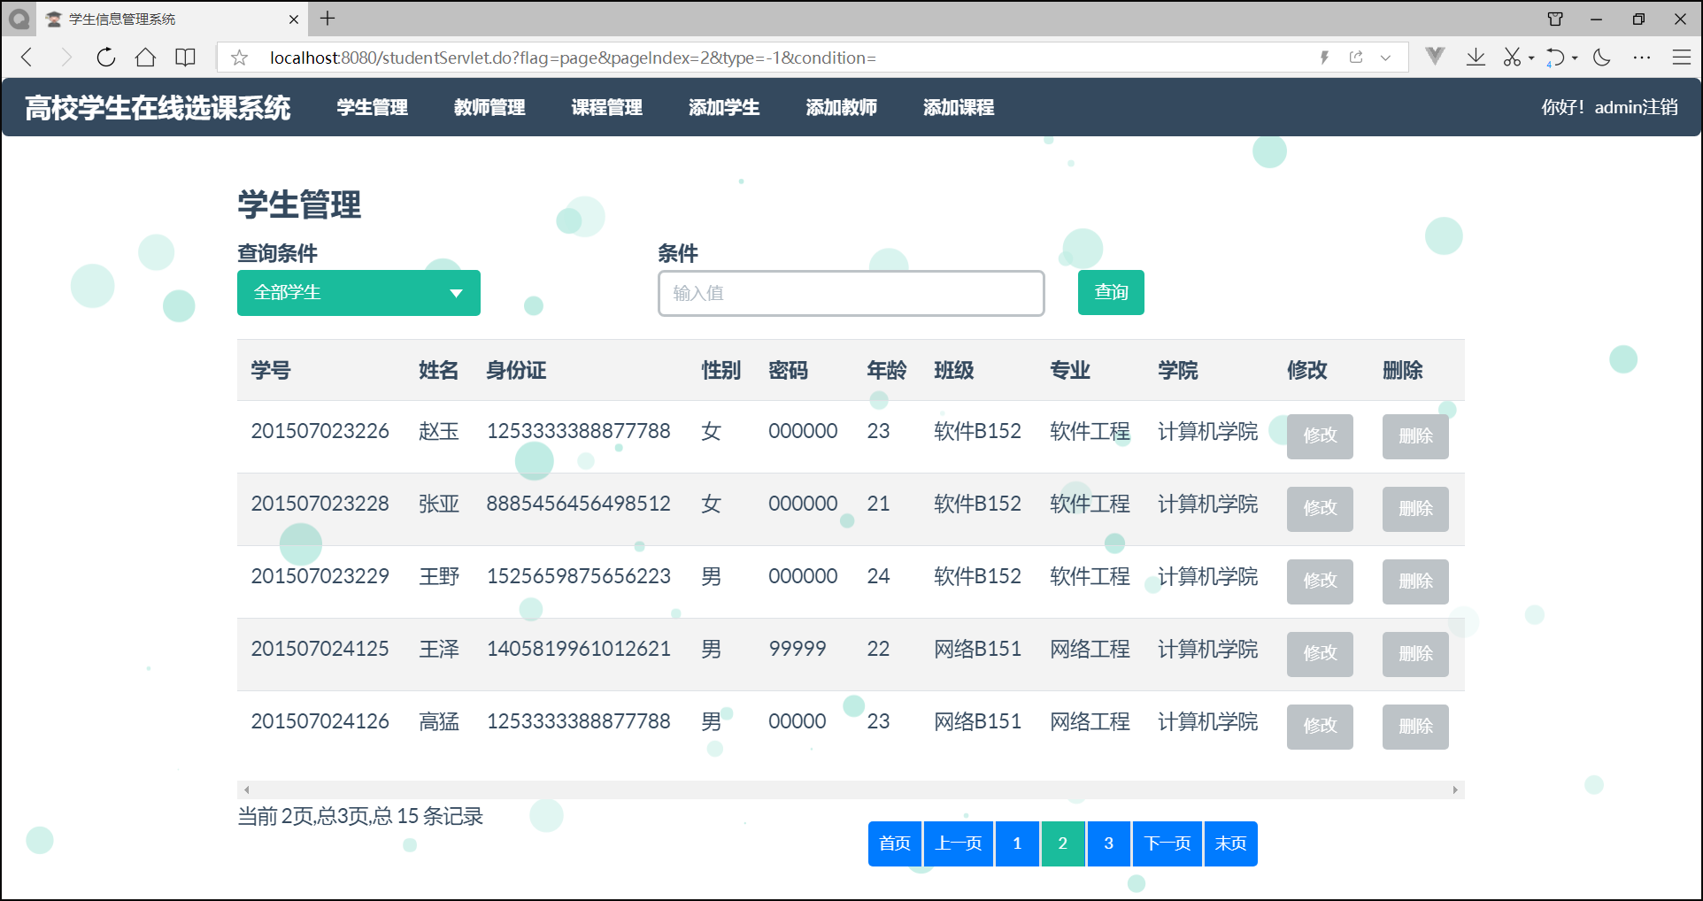Screen dimensions: 1703x901
Task: Click the scrollbar right arrow
Action: point(1455,789)
